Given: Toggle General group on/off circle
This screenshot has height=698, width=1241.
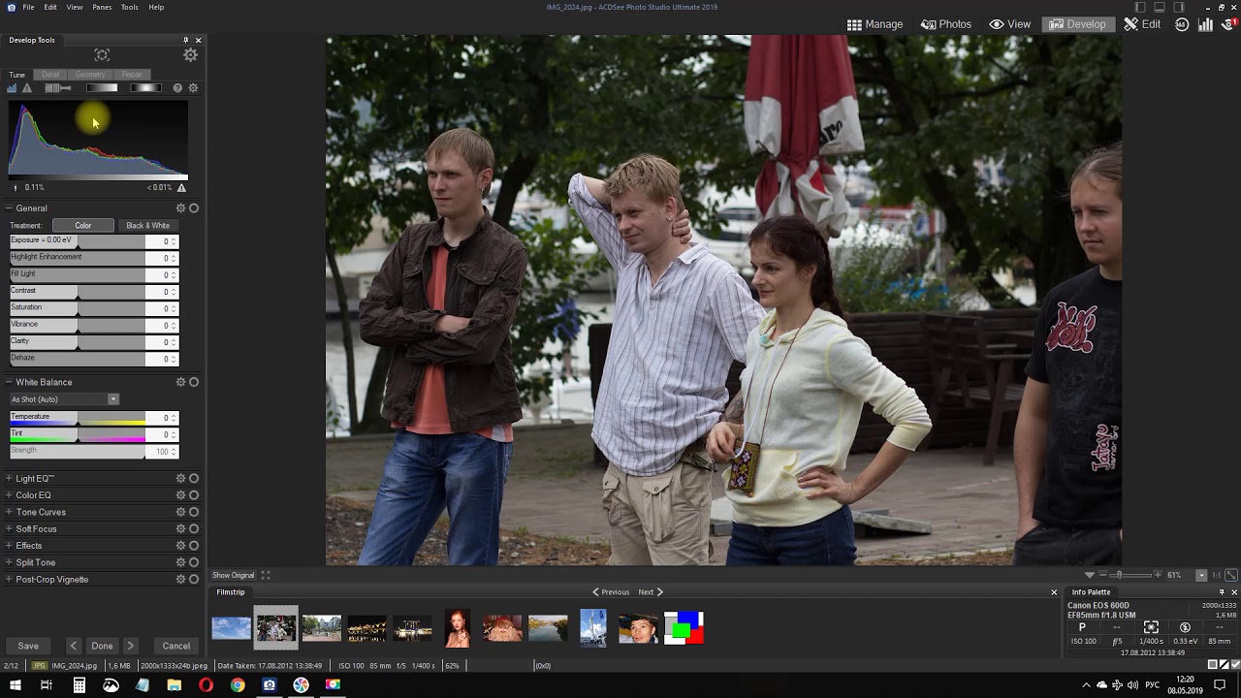Looking at the screenshot, I should coord(194,208).
